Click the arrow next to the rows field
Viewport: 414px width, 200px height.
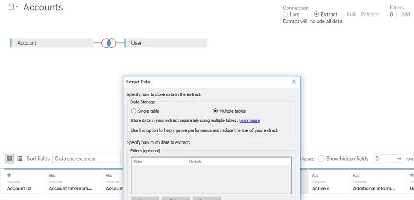click(x=400, y=159)
